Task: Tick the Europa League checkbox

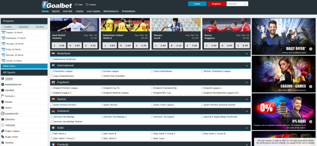Action: tap(102, 71)
